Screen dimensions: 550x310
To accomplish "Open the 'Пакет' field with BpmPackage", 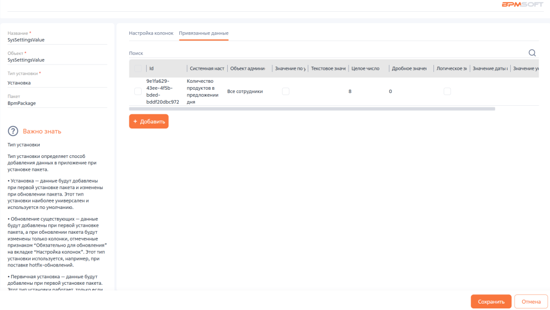I will click(x=57, y=103).
